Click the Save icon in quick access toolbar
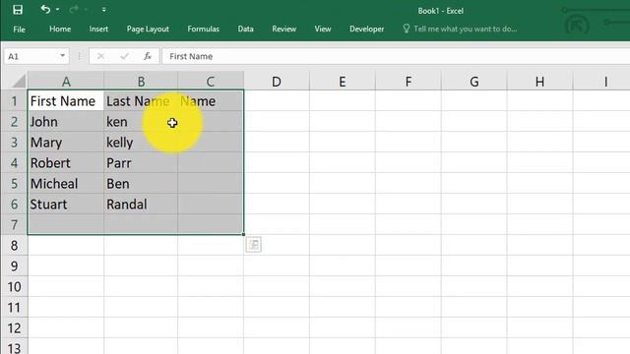Viewport: 630px width, 354px height. [x=18, y=10]
